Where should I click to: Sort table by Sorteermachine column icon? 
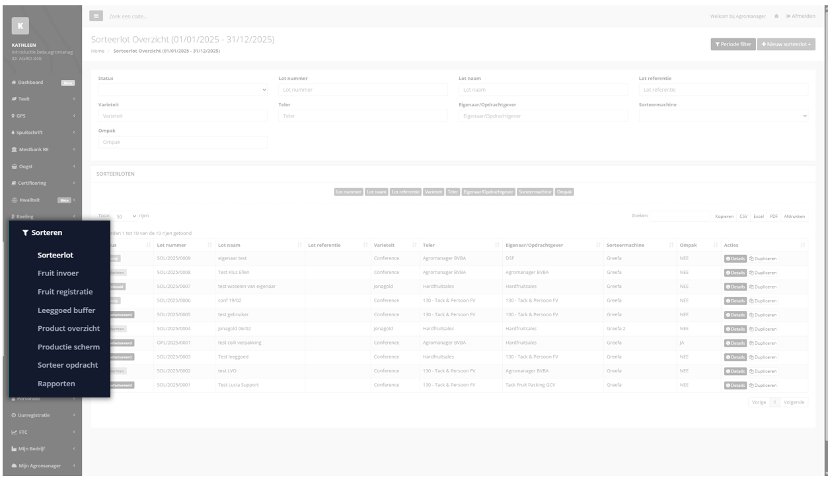671,246
